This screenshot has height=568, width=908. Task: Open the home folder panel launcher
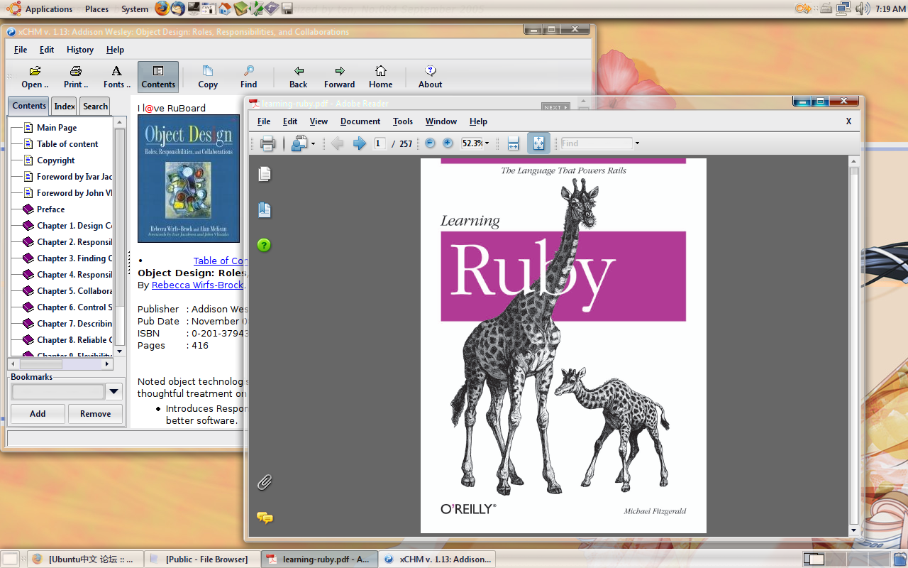225,9
